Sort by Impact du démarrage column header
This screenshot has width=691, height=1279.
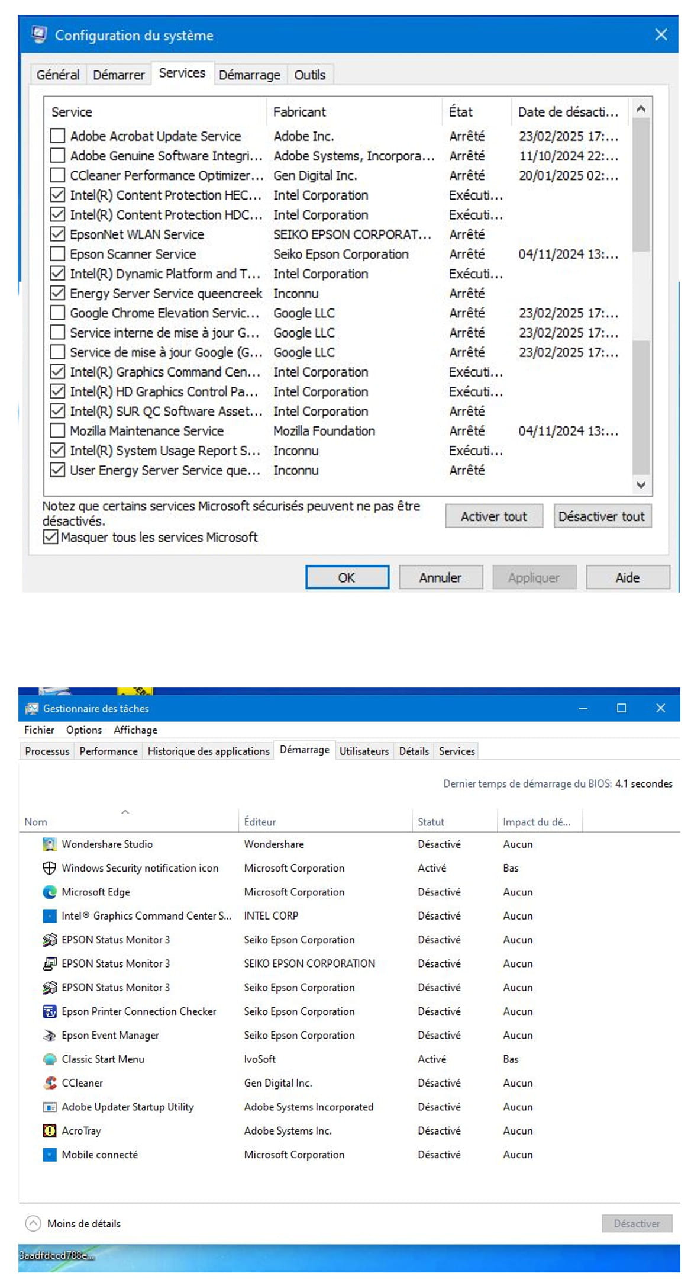pos(540,821)
